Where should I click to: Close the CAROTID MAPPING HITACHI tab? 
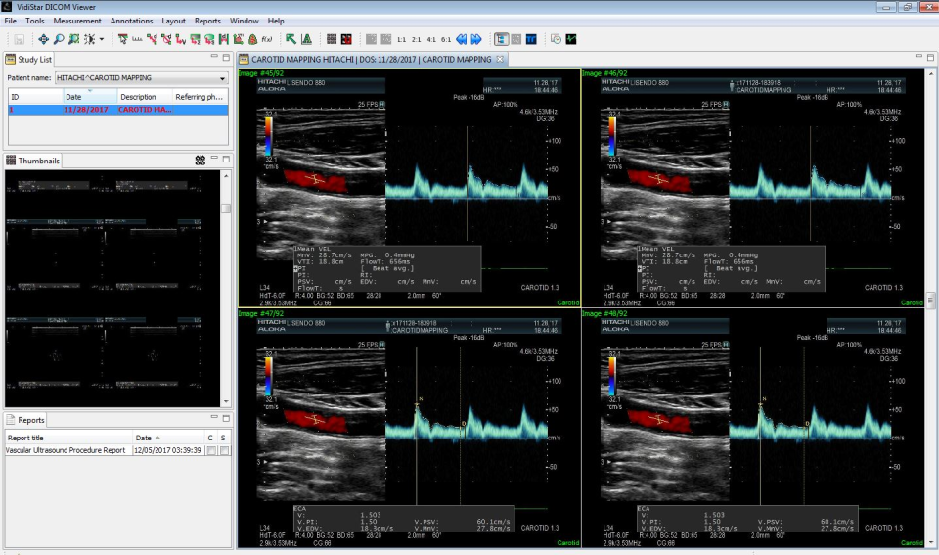(500, 59)
